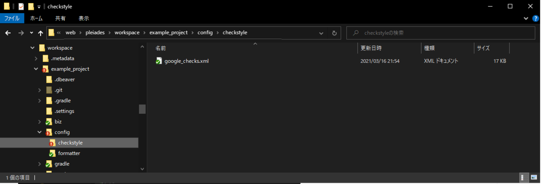Click the example_project breadcrumb segment
The image size is (541, 184).
169,33
